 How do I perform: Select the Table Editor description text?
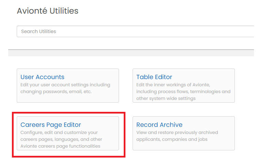pos(183,91)
